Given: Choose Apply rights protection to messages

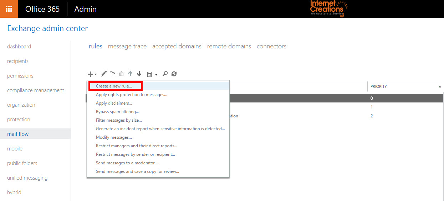Looking at the screenshot, I should tap(158, 95).
